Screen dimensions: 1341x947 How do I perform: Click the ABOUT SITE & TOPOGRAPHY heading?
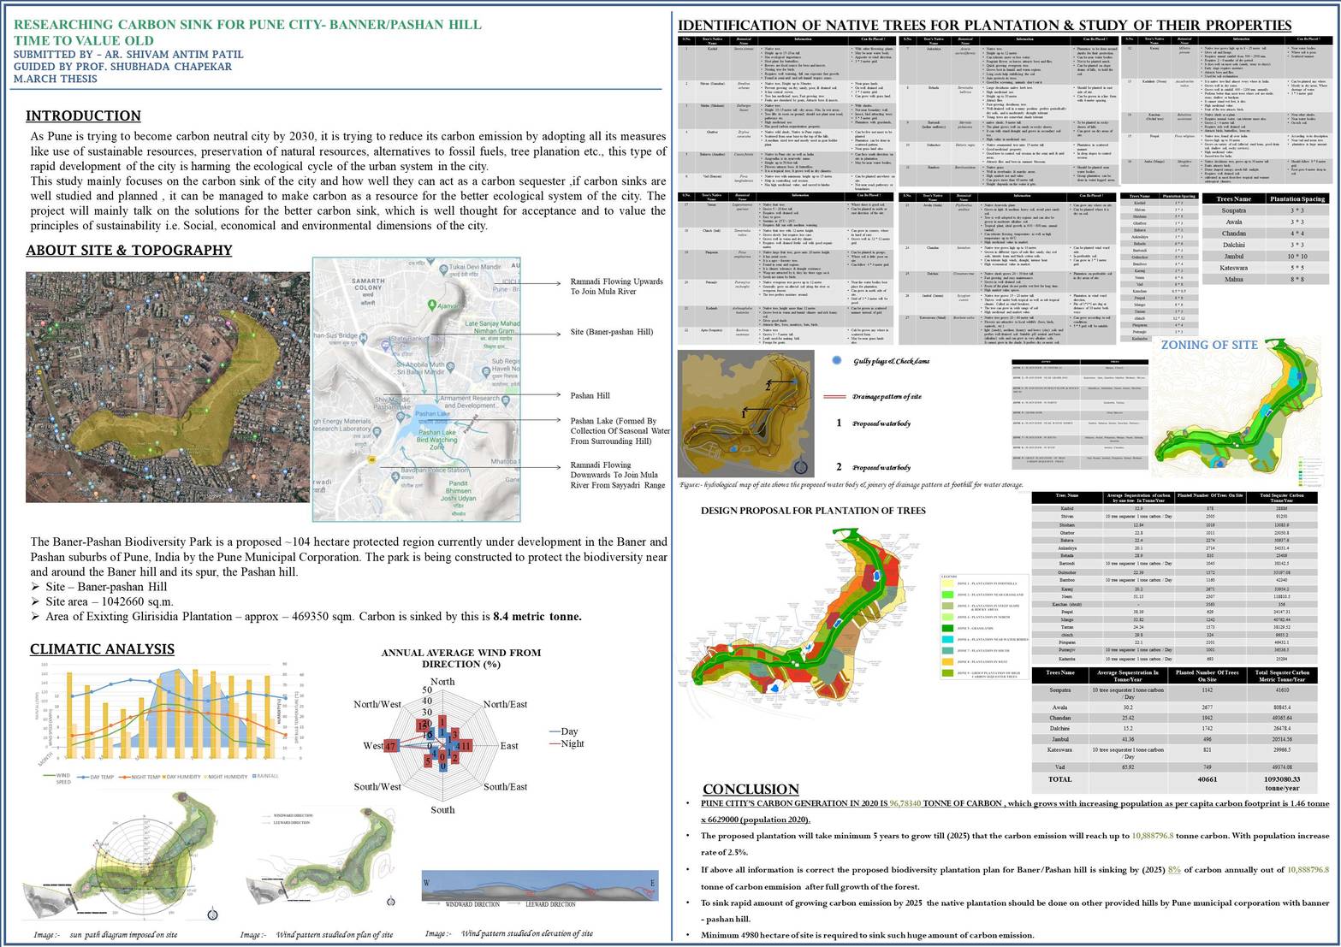(128, 250)
